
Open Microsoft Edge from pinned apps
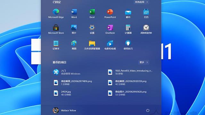(x=56, y=13)
